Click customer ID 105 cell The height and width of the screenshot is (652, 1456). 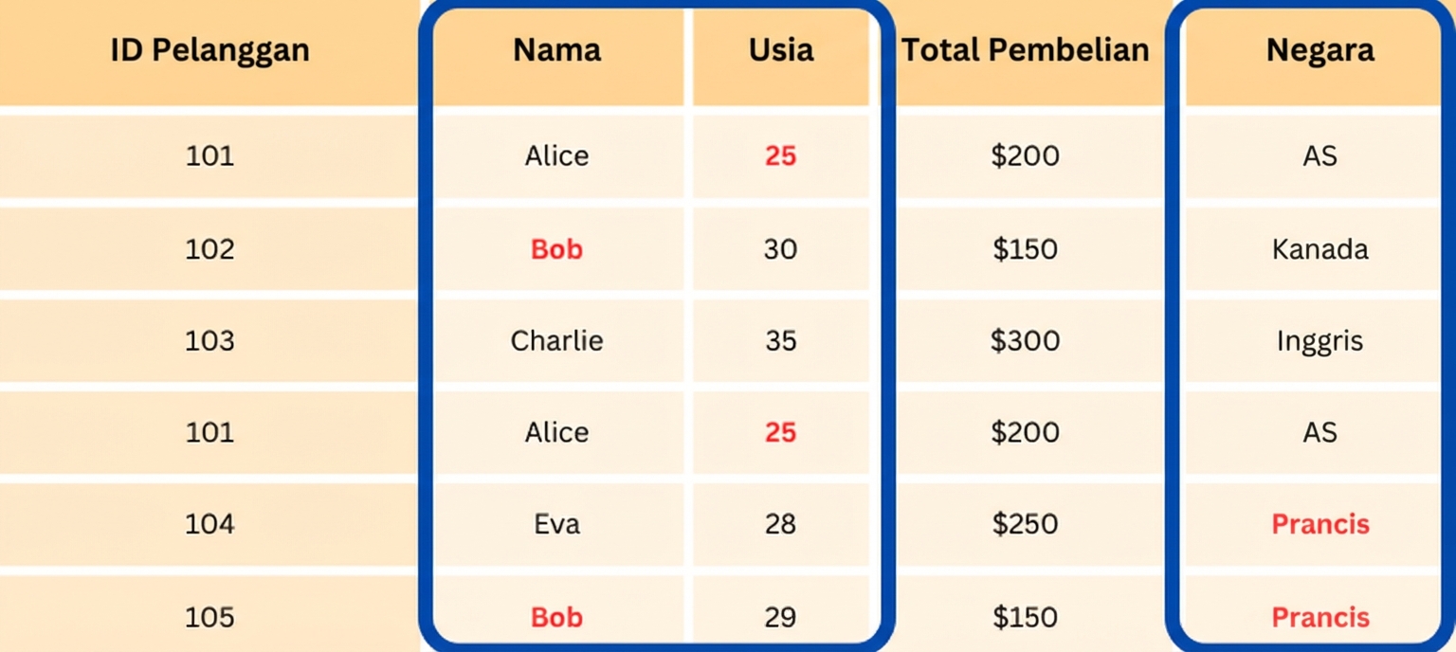[x=209, y=617]
